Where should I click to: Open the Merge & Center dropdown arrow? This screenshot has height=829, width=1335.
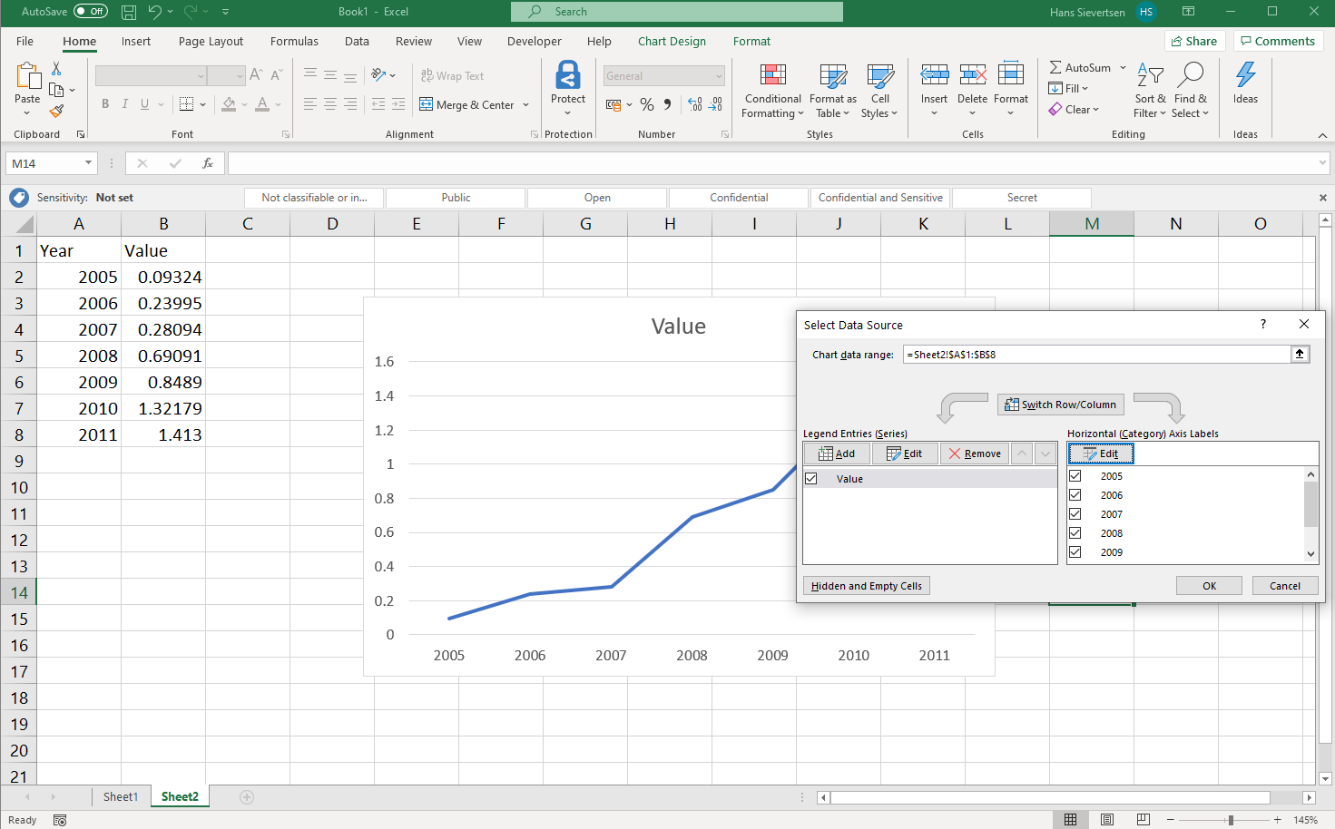point(525,105)
